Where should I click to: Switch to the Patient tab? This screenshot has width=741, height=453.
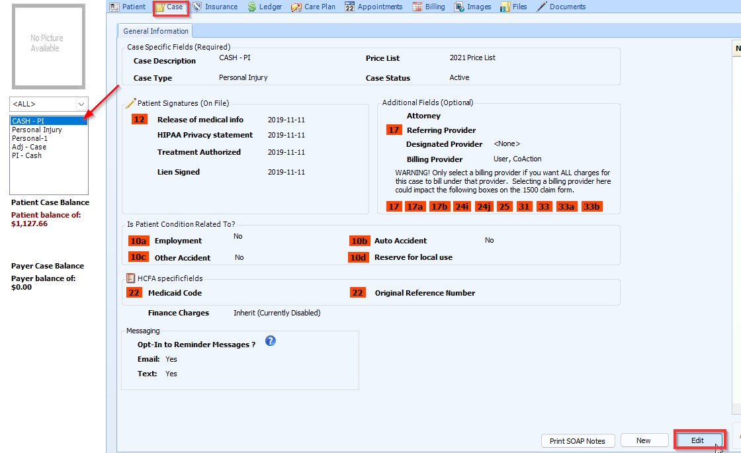130,7
